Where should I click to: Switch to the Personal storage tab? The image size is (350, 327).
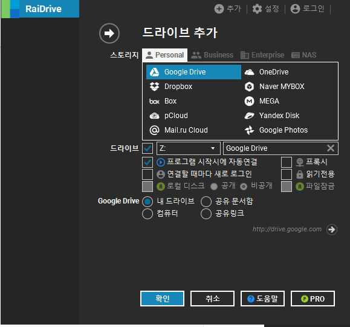click(165, 55)
